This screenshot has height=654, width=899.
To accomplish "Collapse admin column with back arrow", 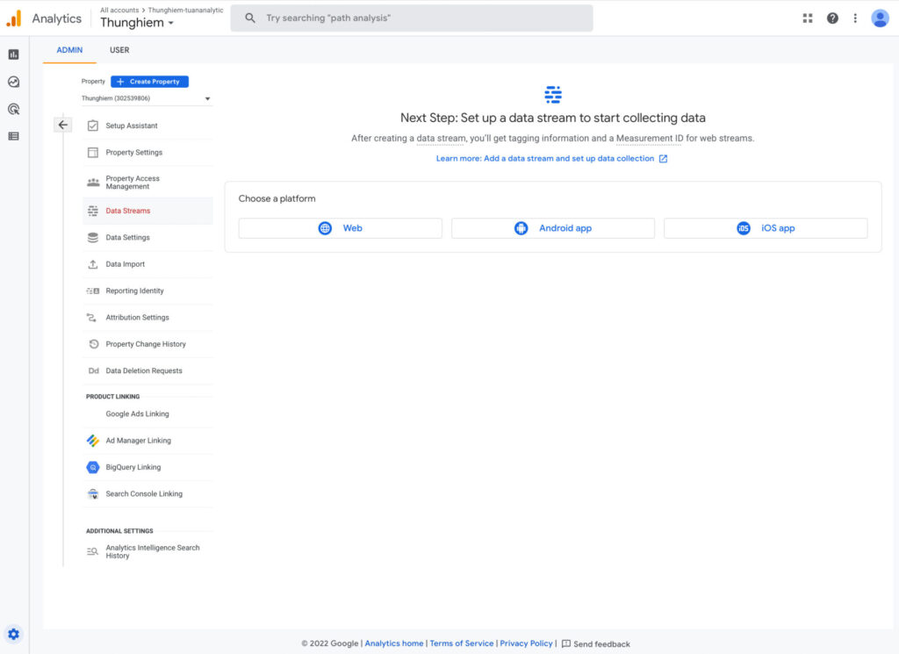I will click(62, 126).
